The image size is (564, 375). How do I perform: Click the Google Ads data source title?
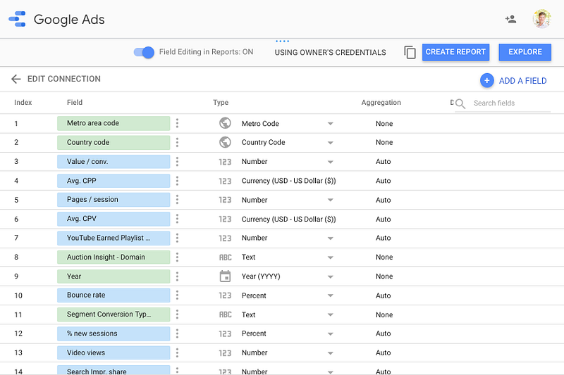(69, 20)
